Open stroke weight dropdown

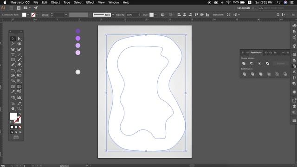[66, 15]
